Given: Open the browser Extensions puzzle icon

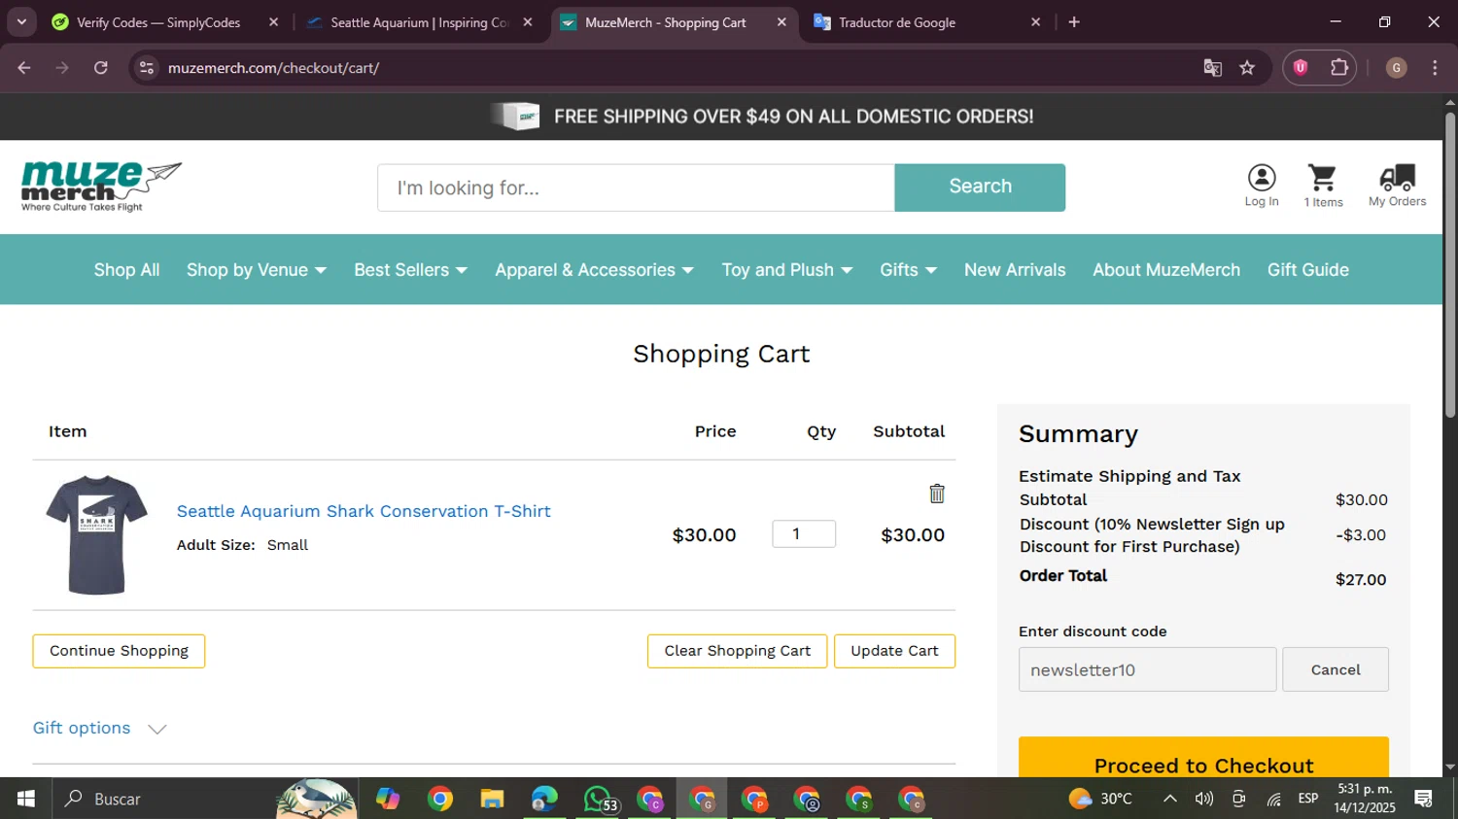Looking at the screenshot, I should [x=1339, y=68].
